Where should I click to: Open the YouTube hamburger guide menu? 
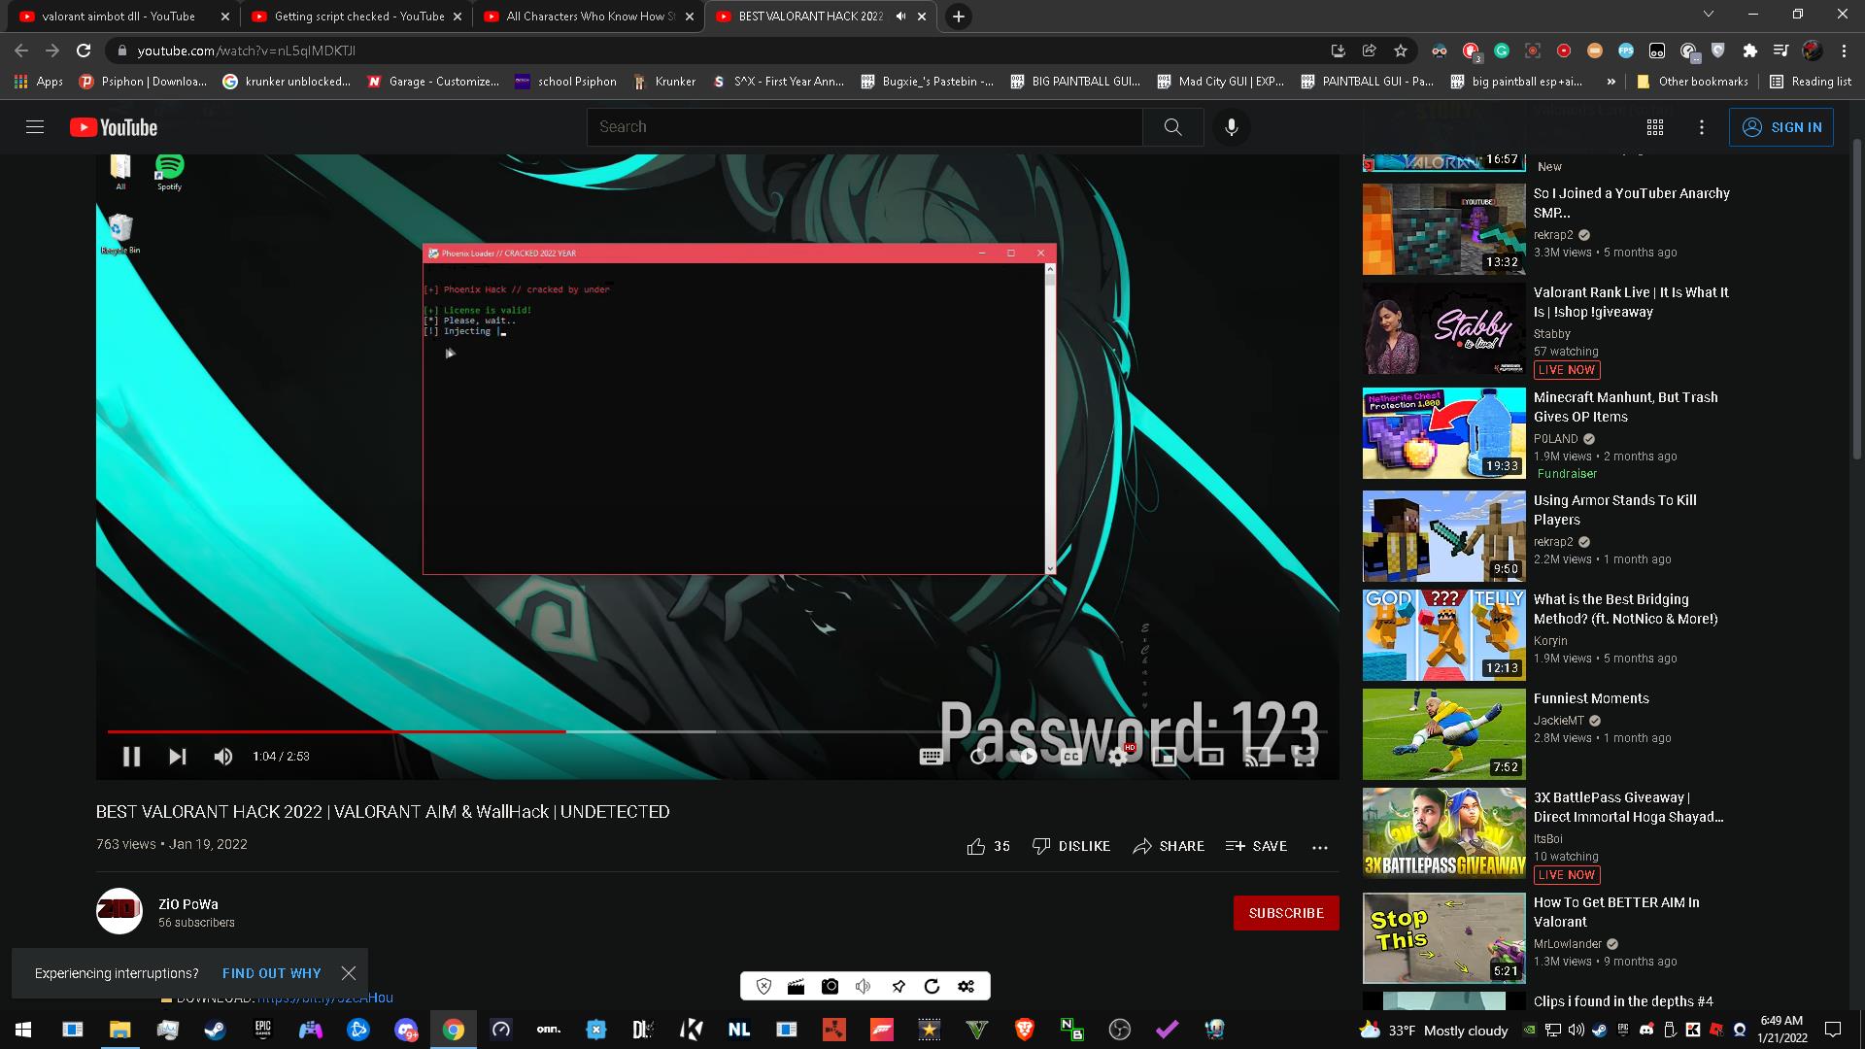35,127
